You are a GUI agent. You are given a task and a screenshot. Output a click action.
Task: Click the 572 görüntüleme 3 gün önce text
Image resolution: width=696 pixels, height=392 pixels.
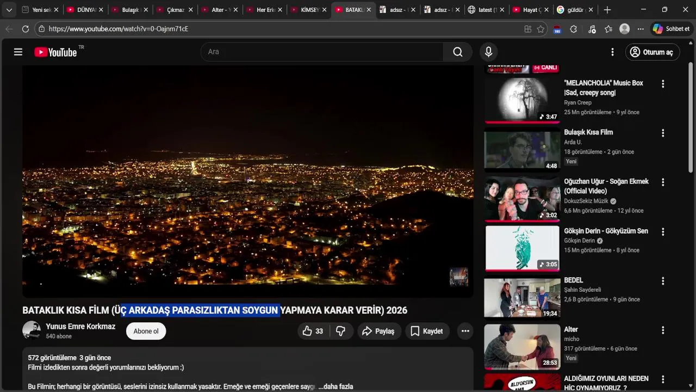click(70, 358)
